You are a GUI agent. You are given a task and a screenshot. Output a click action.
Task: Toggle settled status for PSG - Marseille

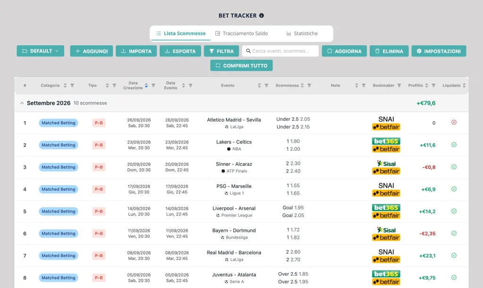pyautogui.click(x=454, y=189)
